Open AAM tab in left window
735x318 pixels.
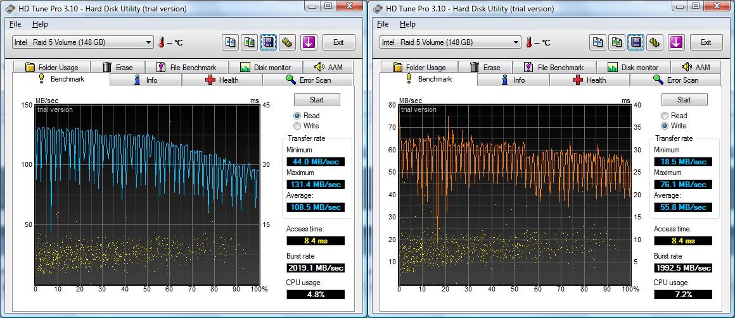tap(328, 68)
